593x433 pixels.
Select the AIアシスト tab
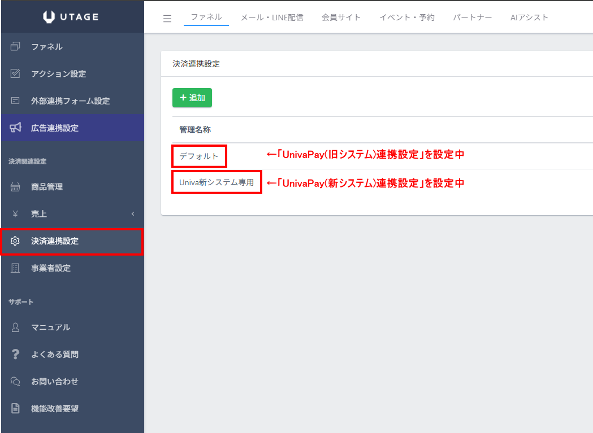(x=529, y=18)
